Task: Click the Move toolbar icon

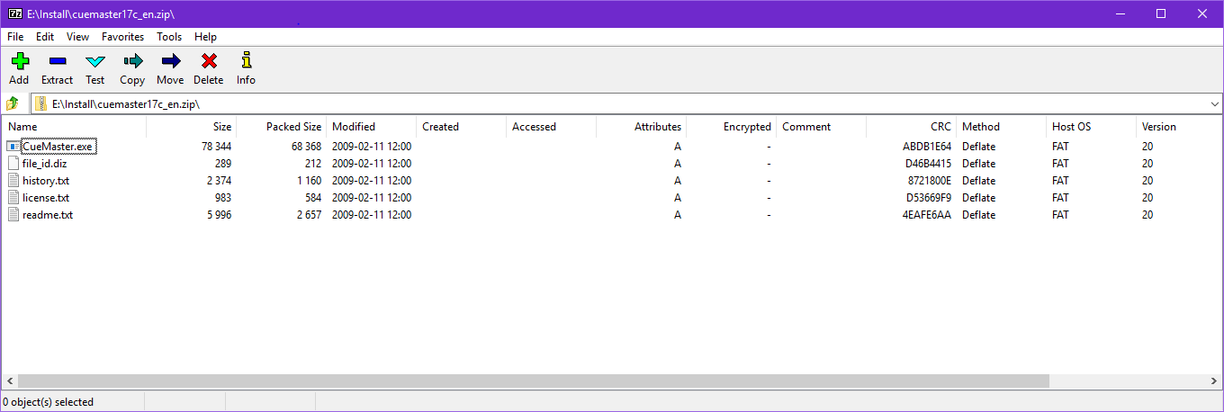Action: point(170,61)
